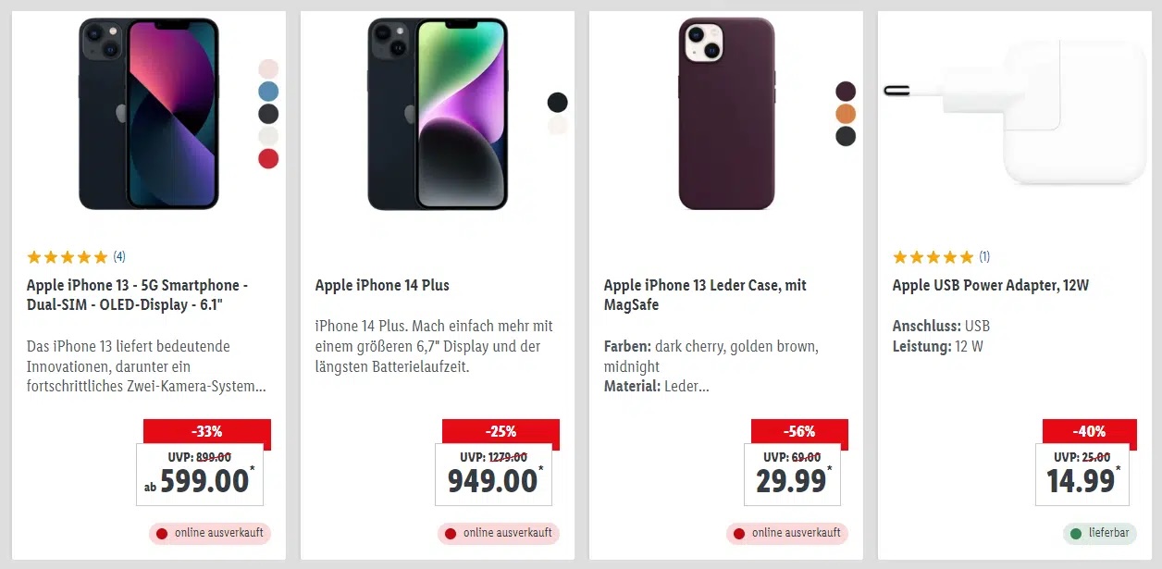Choose golden brown color for Leder Case
Viewport: 1162px width, 569px height.
(x=846, y=114)
